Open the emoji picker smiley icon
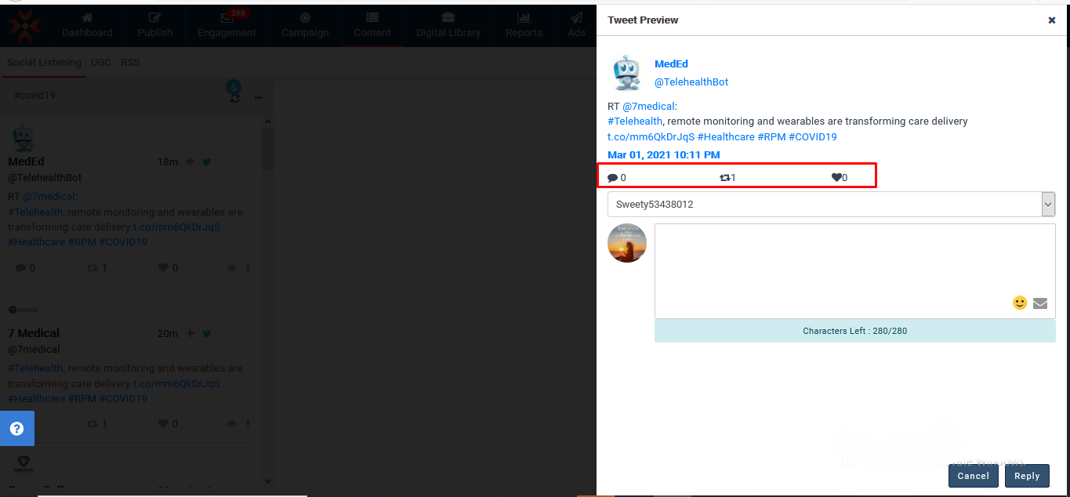This screenshot has height=497, width=1070. pos(1019,303)
